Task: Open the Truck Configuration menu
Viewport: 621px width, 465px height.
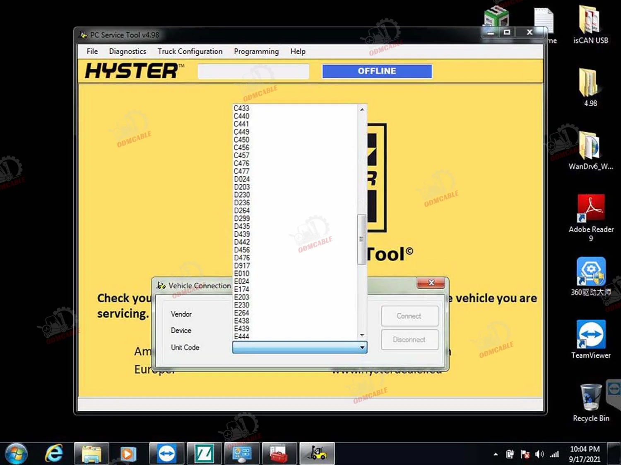Action: [190, 51]
